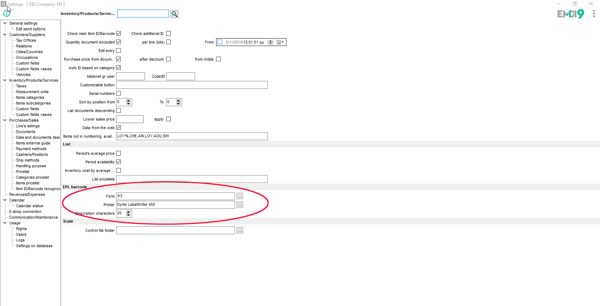Select Ship methods in tree

point(27,160)
